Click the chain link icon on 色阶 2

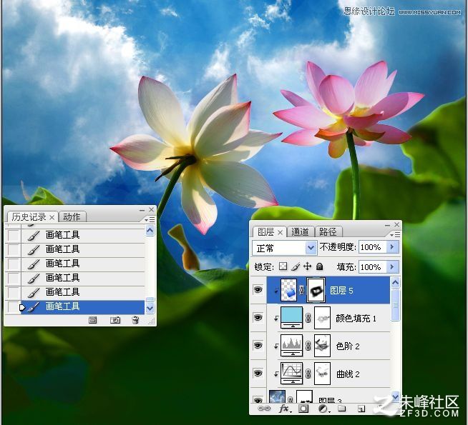[308, 346]
